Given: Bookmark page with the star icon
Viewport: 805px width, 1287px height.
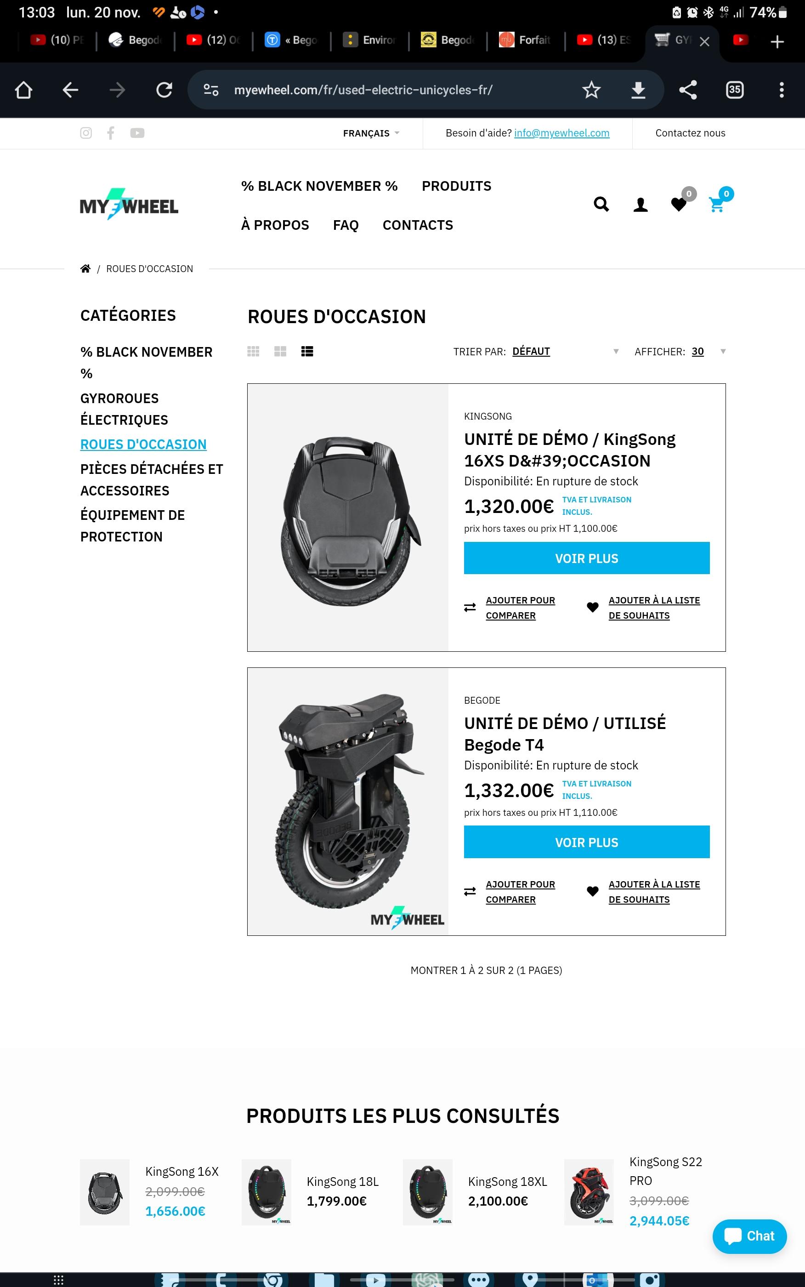Looking at the screenshot, I should click(591, 90).
